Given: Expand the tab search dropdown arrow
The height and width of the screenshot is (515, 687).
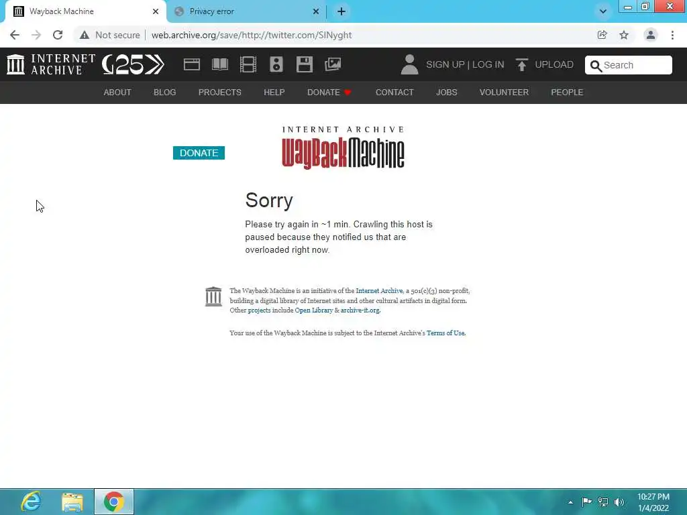Looking at the screenshot, I should 603,11.
